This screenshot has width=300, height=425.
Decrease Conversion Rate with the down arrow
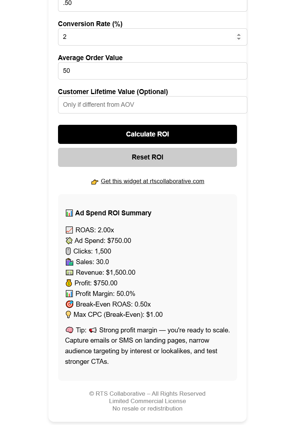coord(239,39)
